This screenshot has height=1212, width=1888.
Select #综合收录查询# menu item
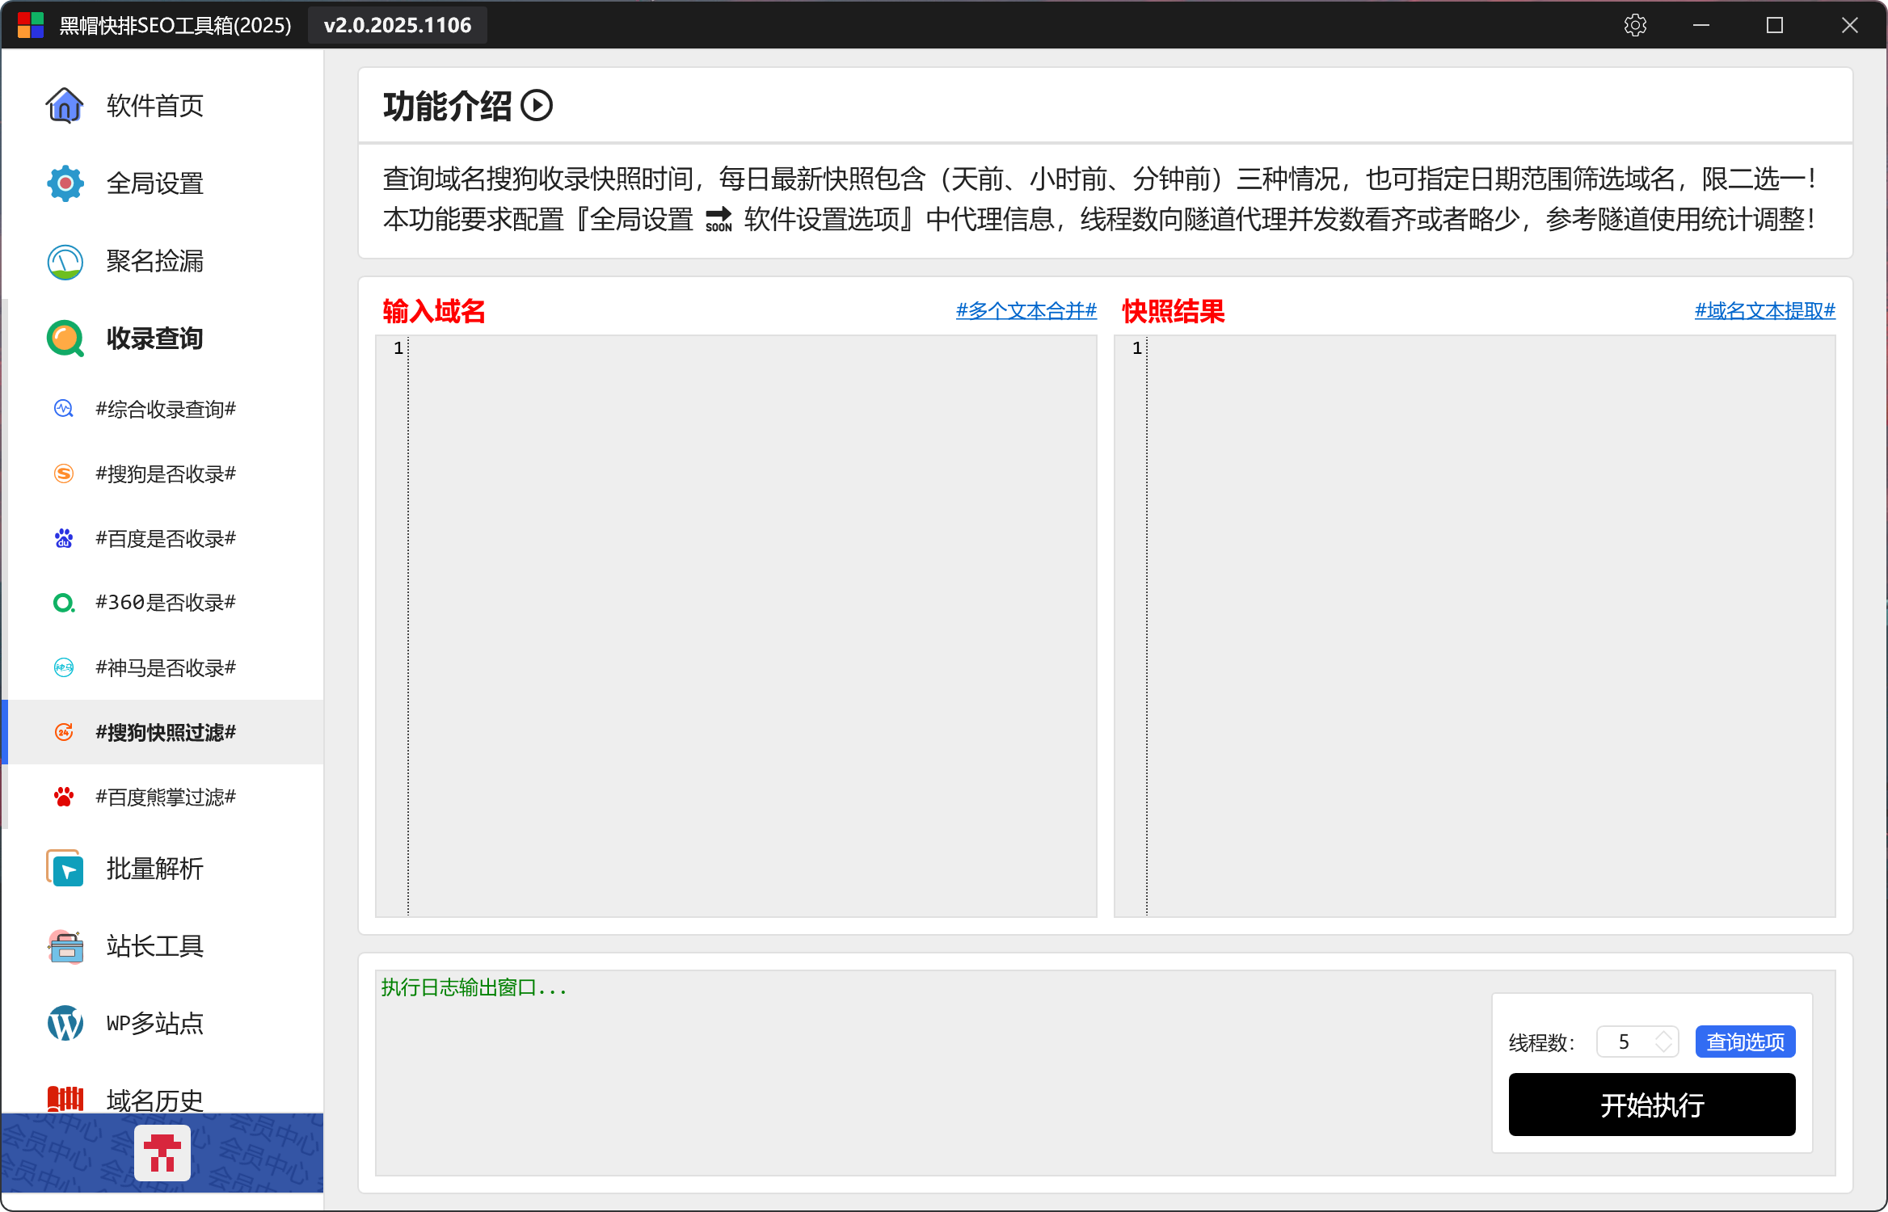(x=165, y=410)
